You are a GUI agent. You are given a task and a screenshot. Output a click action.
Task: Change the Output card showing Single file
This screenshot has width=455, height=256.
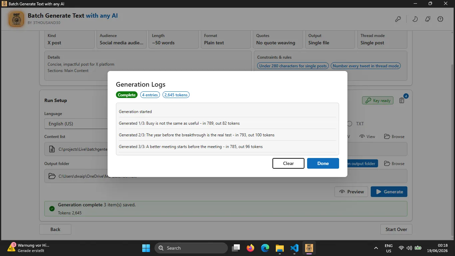[330, 39]
